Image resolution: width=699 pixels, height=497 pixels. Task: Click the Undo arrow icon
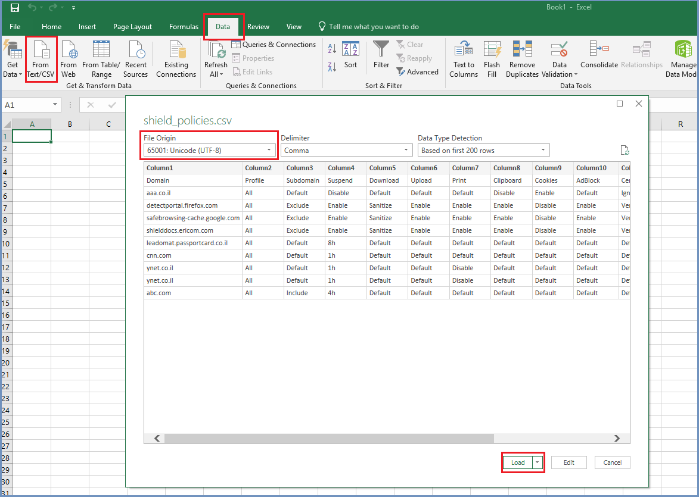coord(32,8)
